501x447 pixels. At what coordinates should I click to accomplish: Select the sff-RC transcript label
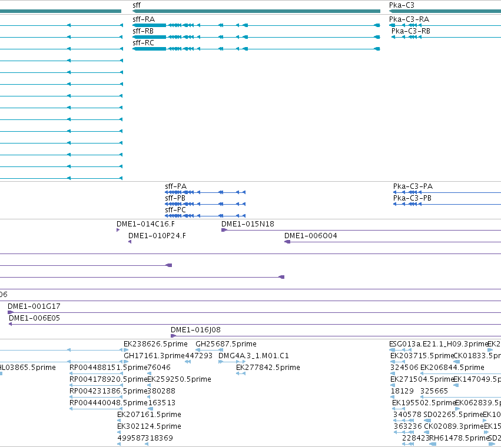143,43
